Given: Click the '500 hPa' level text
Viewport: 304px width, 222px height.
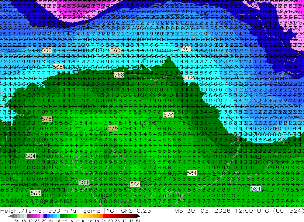Looking at the screenshot, I should (x=62, y=211).
